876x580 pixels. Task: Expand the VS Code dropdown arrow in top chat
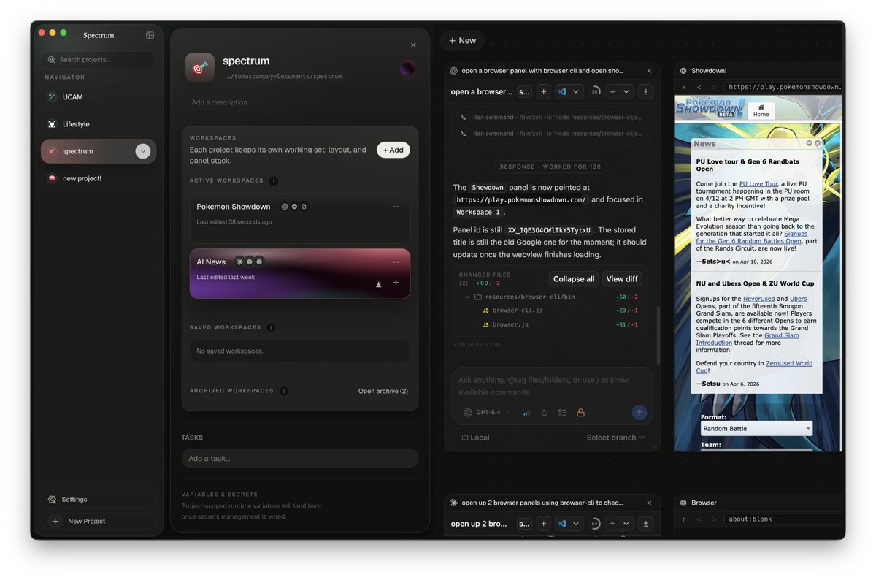coord(576,92)
